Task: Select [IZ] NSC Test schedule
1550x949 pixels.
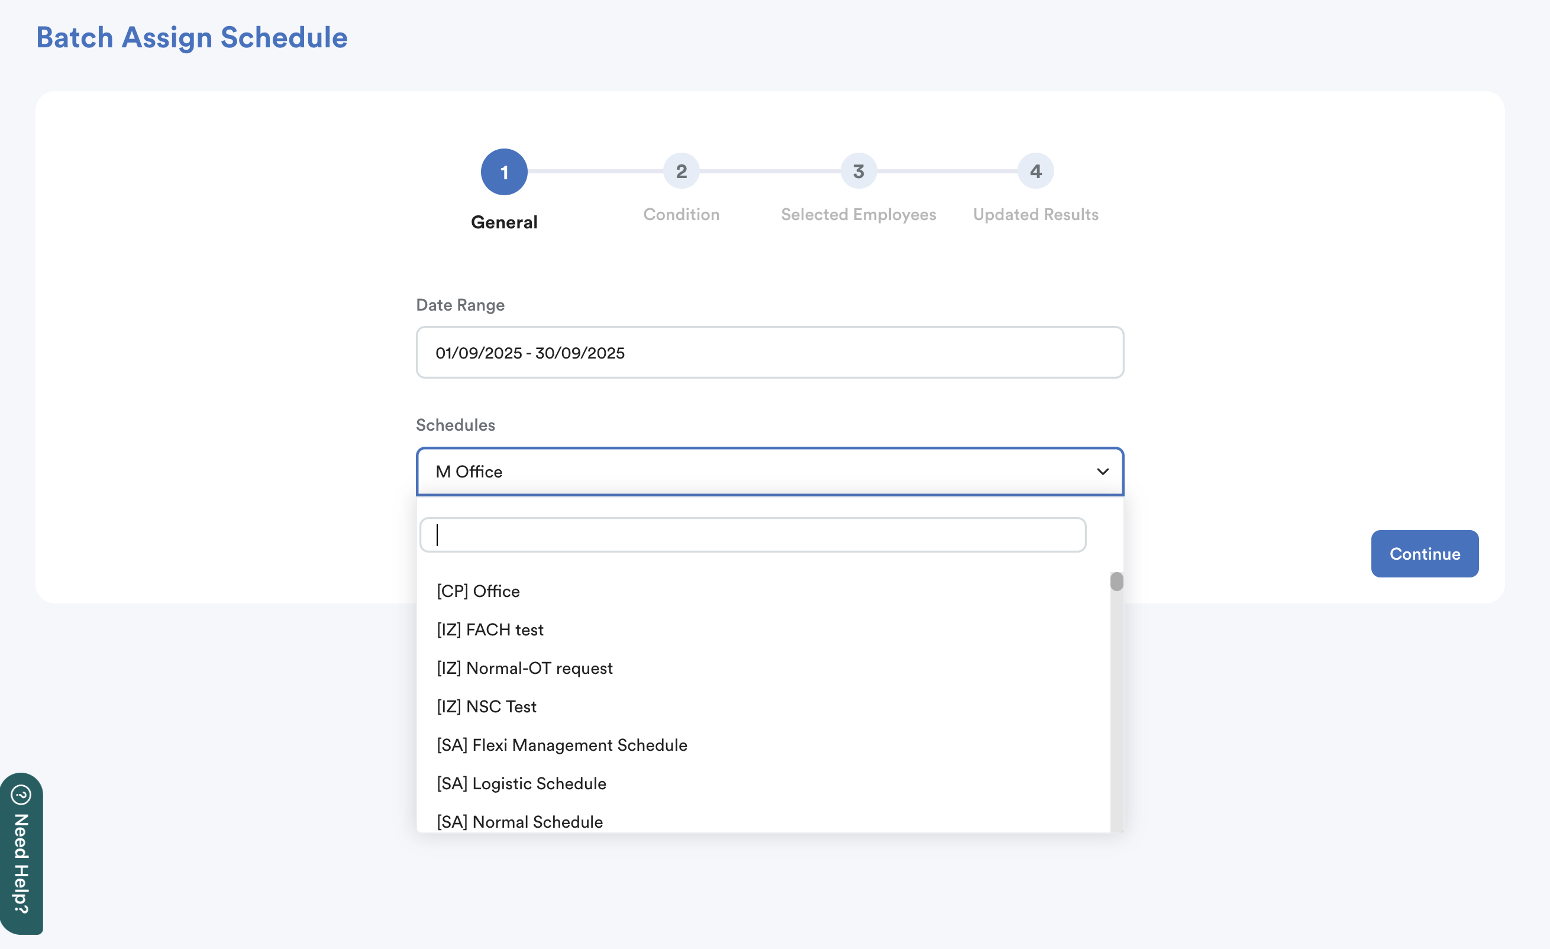Action: click(x=486, y=706)
